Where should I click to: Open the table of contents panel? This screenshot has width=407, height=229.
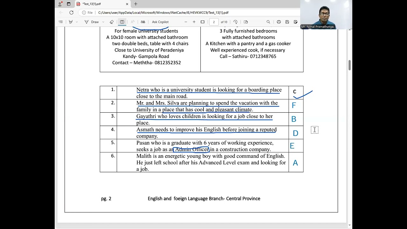61,22
